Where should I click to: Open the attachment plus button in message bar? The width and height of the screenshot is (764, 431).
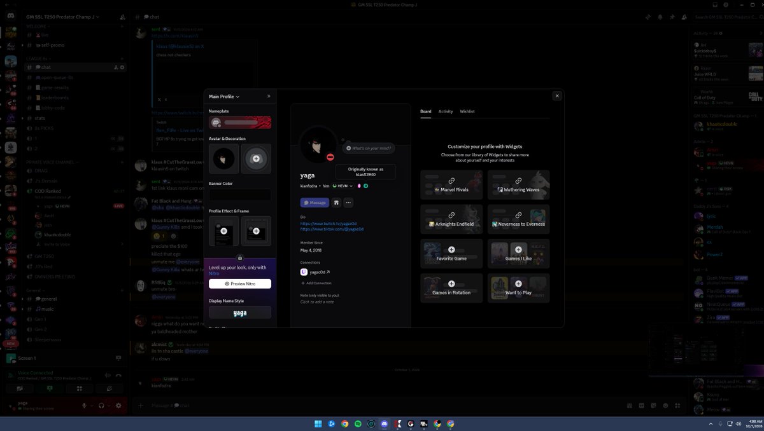(x=141, y=406)
